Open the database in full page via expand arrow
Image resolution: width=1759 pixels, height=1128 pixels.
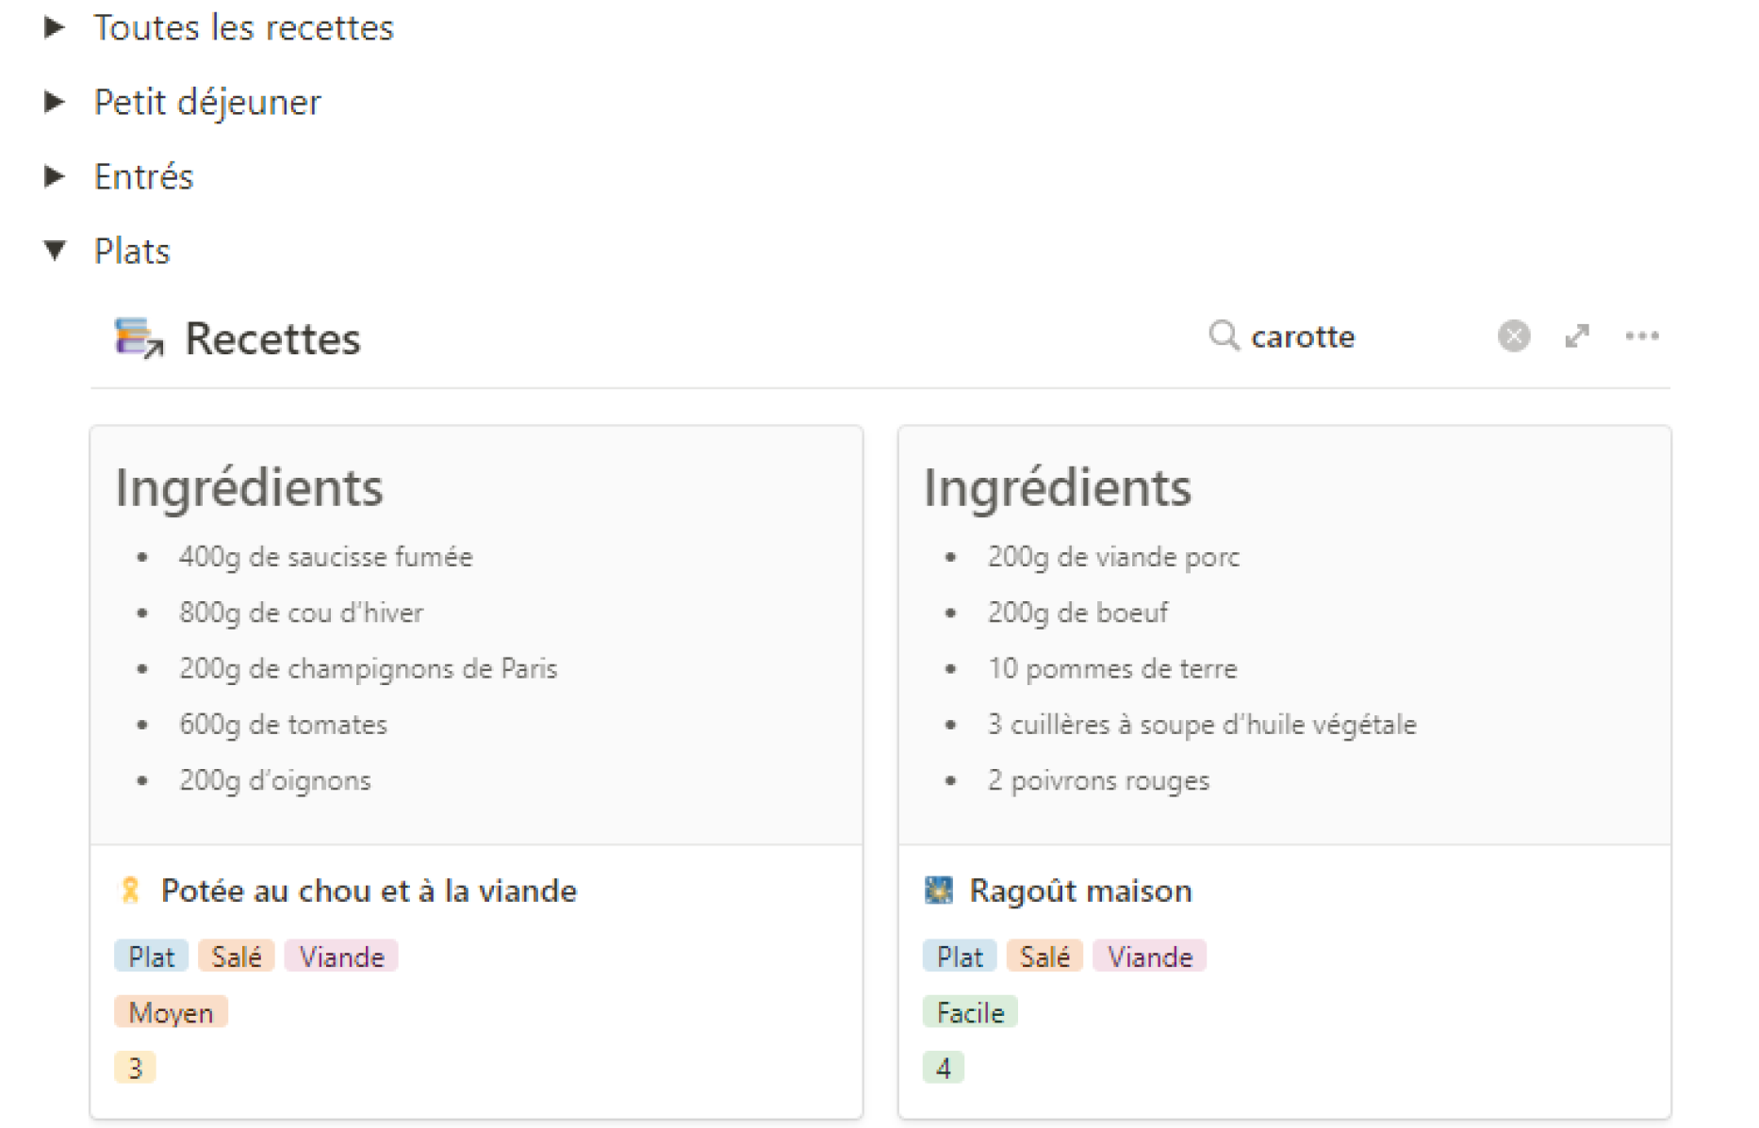click(x=1576, y=336)
